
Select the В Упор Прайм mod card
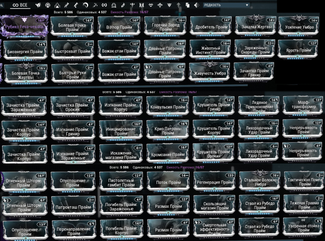click(119, 26)
